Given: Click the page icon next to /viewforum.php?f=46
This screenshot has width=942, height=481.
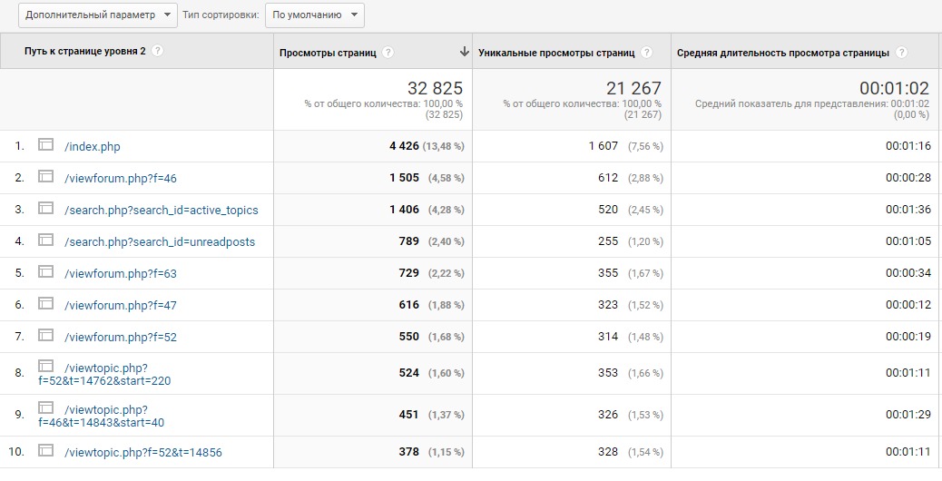Looking at the screenshot, I should 46,177.
